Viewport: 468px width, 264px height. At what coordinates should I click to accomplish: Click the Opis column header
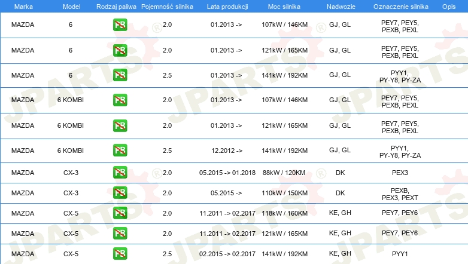(x=449, y=7)
